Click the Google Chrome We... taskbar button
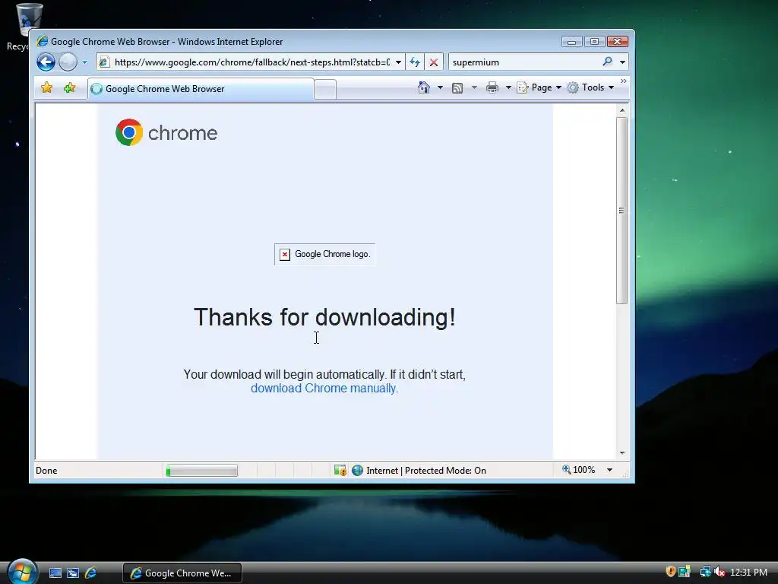Image resolution: width=778 pixels, height=584 pixels. pyautogui.click(x=182, y=573)
